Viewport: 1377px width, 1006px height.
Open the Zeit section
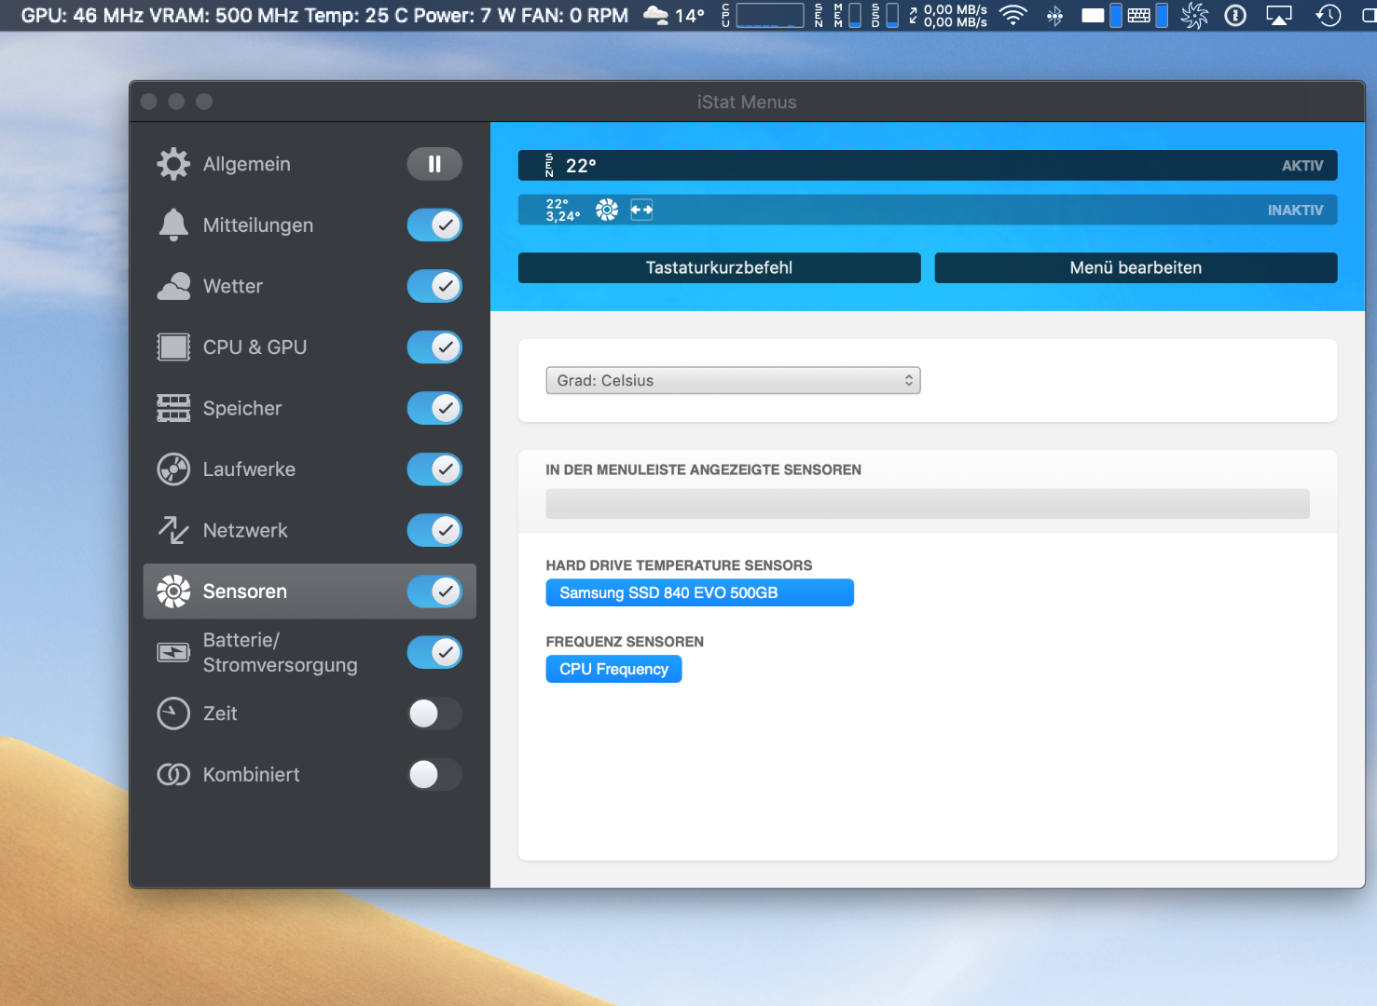coord(220,714)
